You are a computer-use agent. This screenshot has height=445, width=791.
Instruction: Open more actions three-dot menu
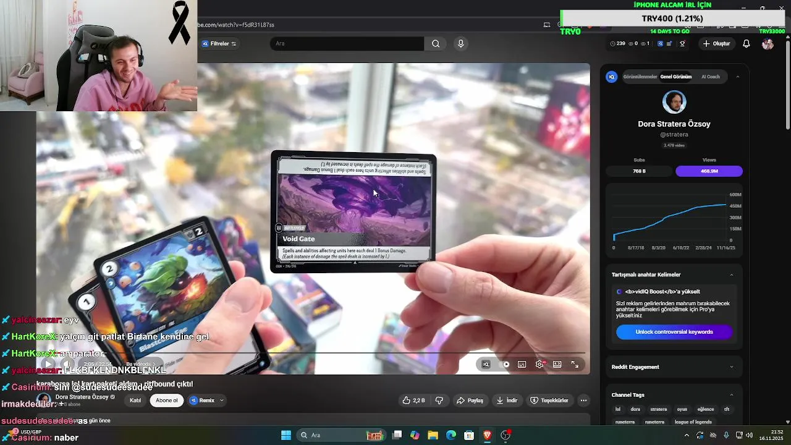pos(583,400)
